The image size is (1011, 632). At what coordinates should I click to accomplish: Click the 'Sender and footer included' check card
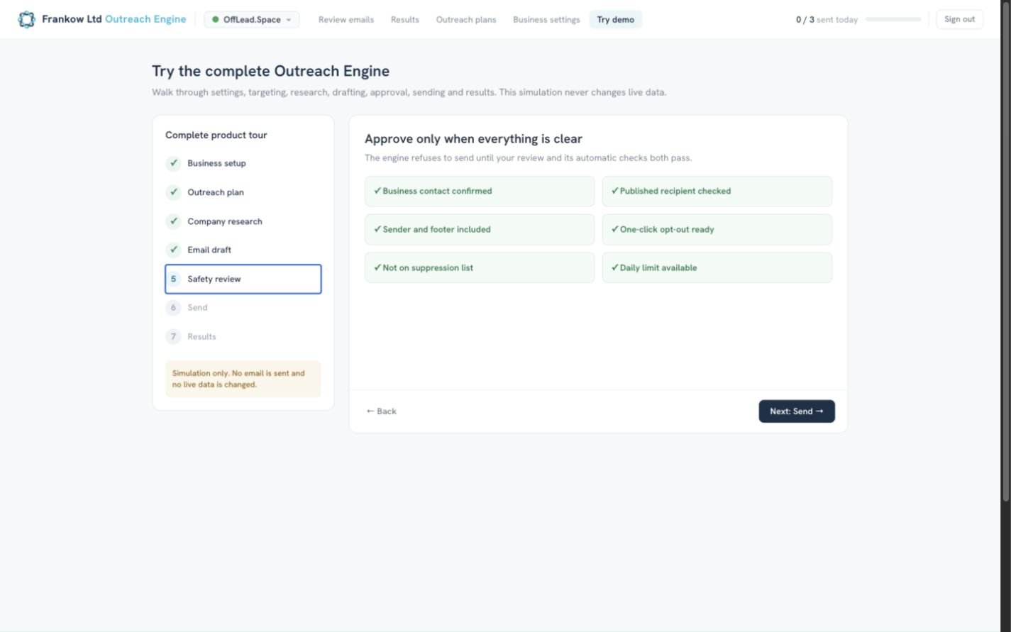point(480,230)
